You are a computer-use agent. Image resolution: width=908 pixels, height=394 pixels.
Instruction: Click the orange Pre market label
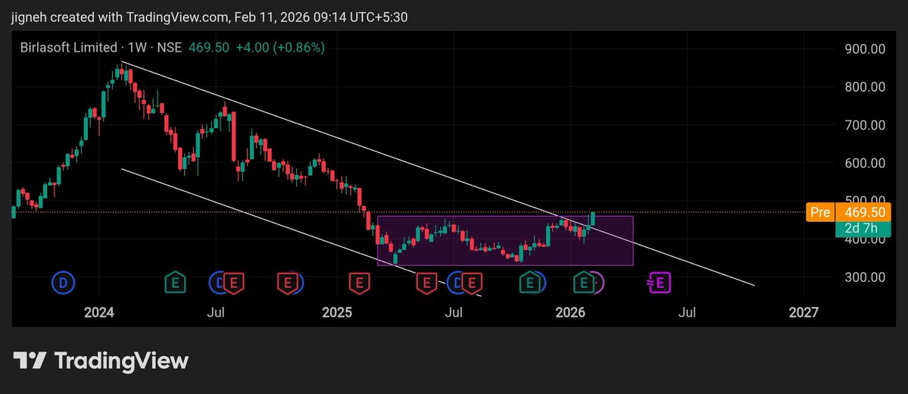tap(820, 212)
